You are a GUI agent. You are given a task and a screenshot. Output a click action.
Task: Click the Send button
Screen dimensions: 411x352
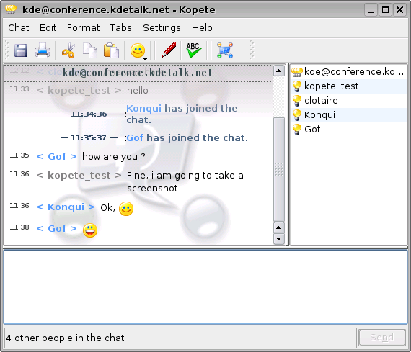click(382, 338)
